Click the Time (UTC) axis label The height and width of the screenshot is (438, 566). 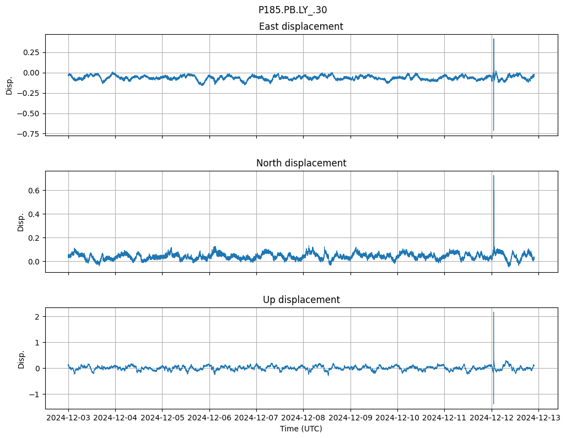(x=301, y=429)
